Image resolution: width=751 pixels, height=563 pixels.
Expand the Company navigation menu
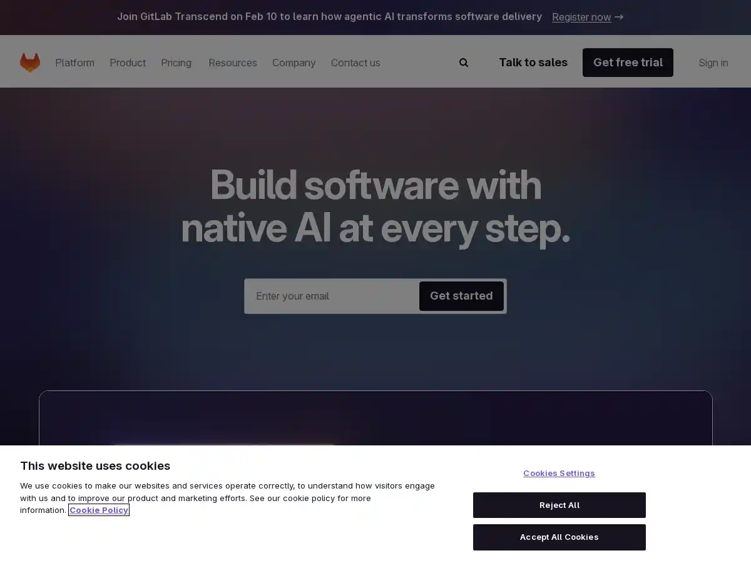click(x=294, y=63)
